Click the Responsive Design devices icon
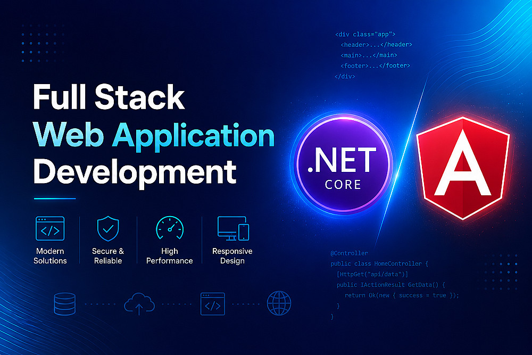 233,228
